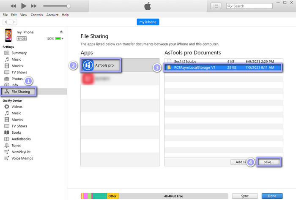The height and width of the screenshot is (200, 296).
Task: Select the blurred red app below AsTools pro
Action: 120,78
